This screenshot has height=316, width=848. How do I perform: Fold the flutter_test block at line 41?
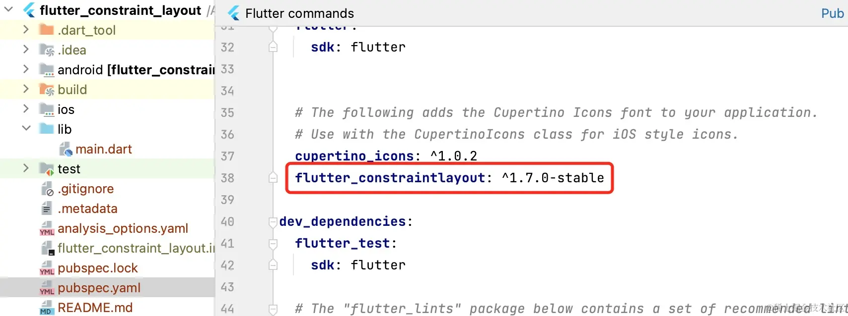point(273,243)
